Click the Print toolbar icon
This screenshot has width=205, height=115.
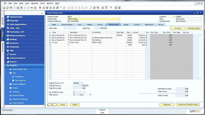[7, 8]
